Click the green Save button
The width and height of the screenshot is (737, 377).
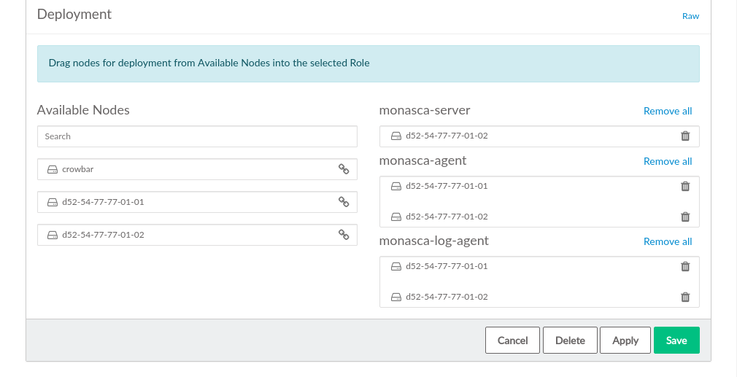pos(676,341)
